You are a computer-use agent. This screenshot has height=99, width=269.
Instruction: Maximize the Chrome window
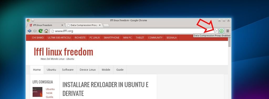(224, 20)
